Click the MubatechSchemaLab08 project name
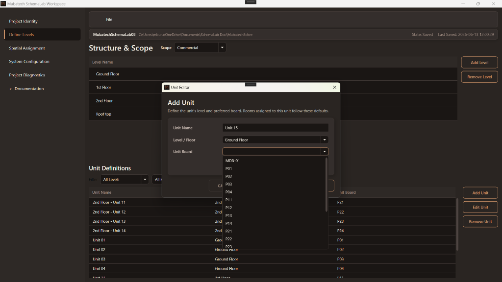The width and height of the screenshot is (502, 282). point(114,35)
